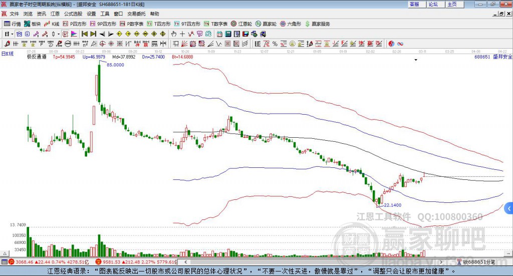Toggle the selected blue chart-mode button
Screen dimensions: 513x276
tap(19, 34)
